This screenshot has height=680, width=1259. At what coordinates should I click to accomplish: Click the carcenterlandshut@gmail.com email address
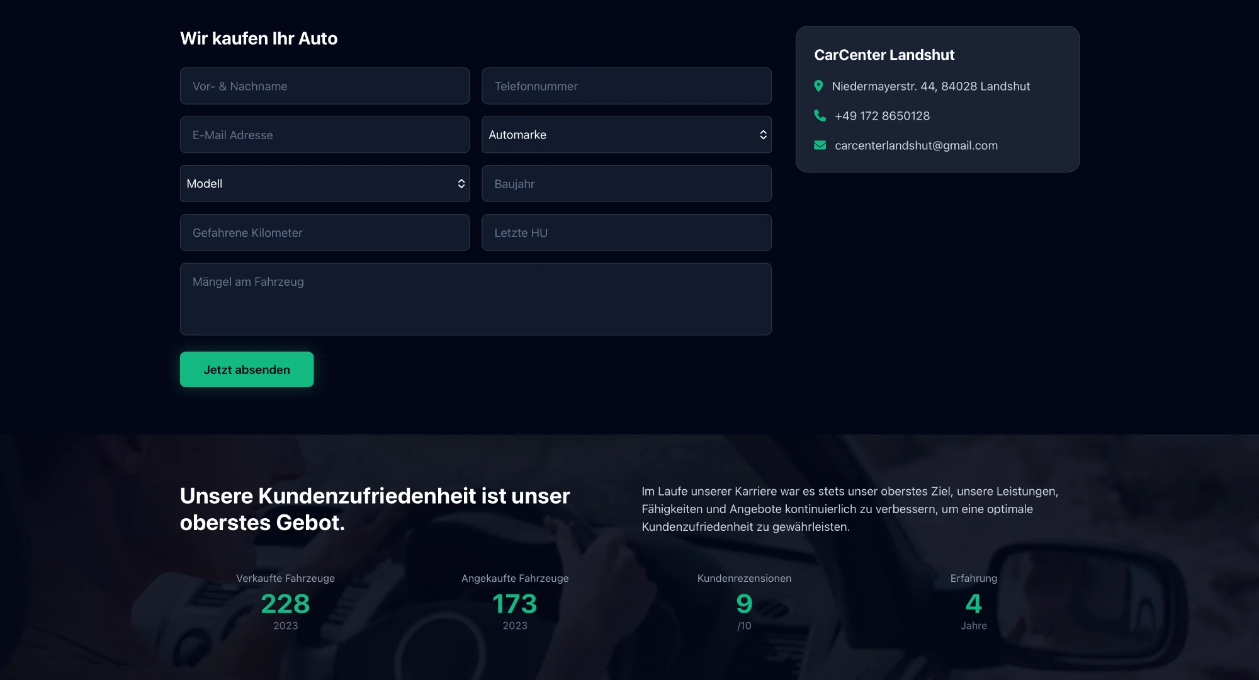point(916,145)
